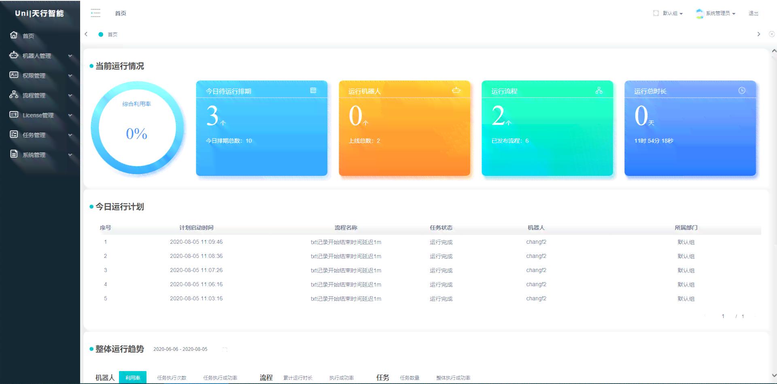Click the License管理 icon

click(x=14, y=114)
